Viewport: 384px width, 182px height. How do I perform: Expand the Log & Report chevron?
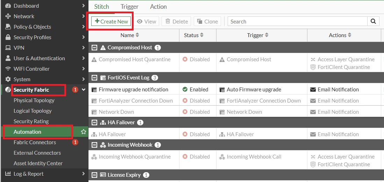pos(84,174)
